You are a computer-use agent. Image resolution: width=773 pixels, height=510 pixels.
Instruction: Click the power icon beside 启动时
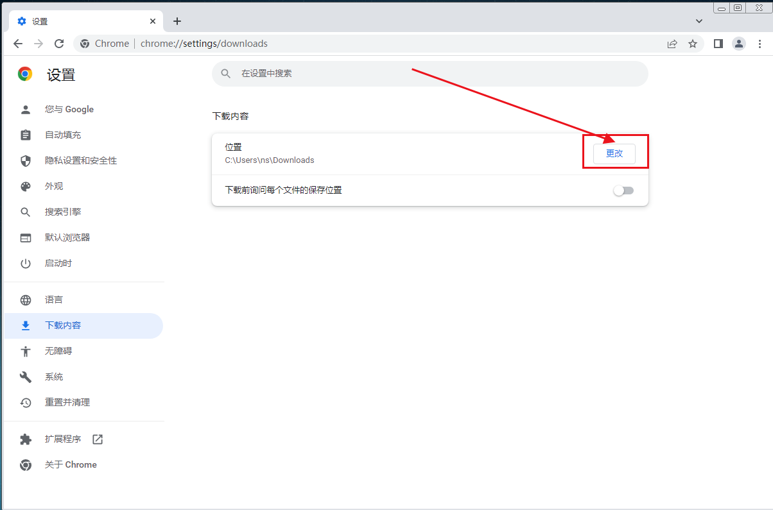coord(26,263)
